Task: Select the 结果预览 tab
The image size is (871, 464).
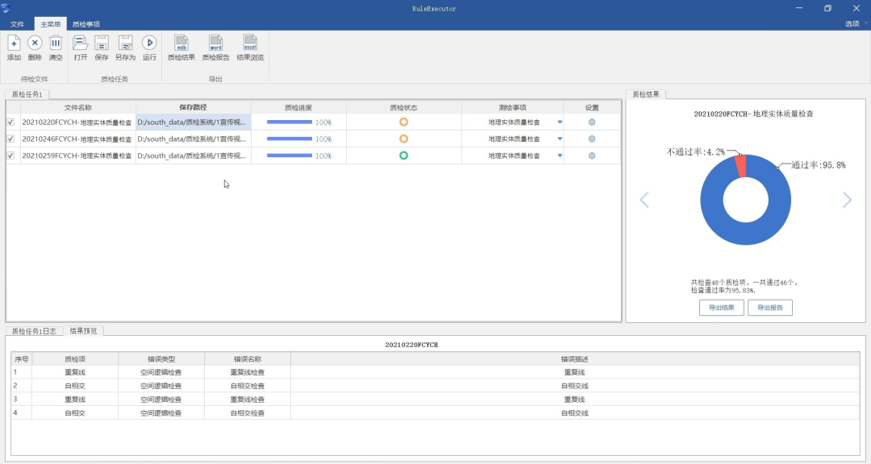Action: coord(83,331)
